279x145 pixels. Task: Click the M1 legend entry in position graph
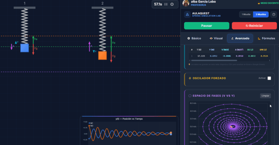coord(91,123)
